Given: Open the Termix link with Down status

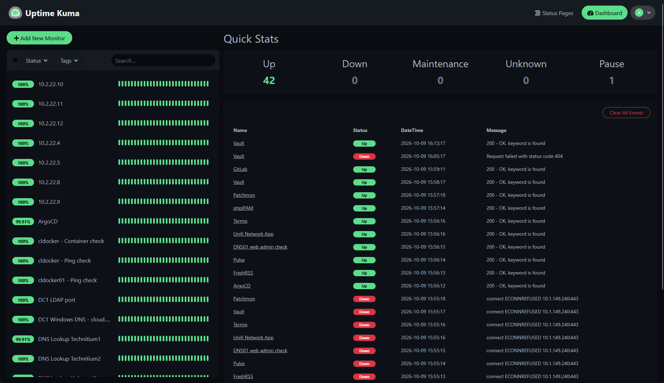Looking at the screenshot, I should point(240,325).
